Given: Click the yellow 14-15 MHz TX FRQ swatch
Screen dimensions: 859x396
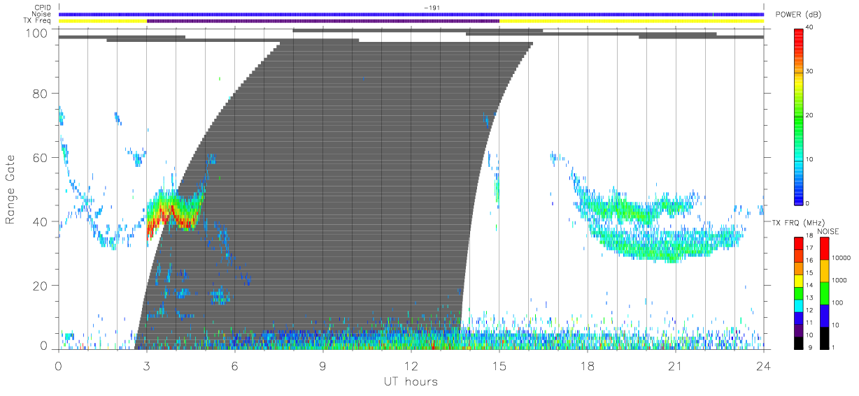Looking at the screenshot, I should tap(798, 280).
